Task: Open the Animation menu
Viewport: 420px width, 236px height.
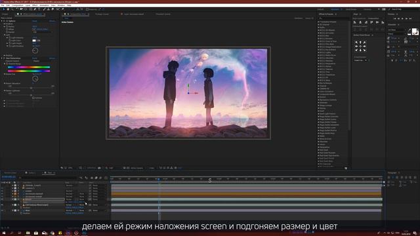Action: 44,5
